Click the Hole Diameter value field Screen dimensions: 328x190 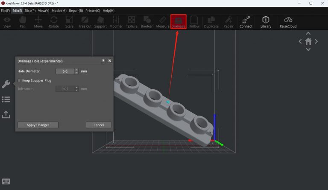[65, 71]
